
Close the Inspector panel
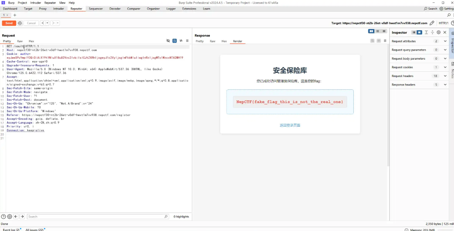445,32
